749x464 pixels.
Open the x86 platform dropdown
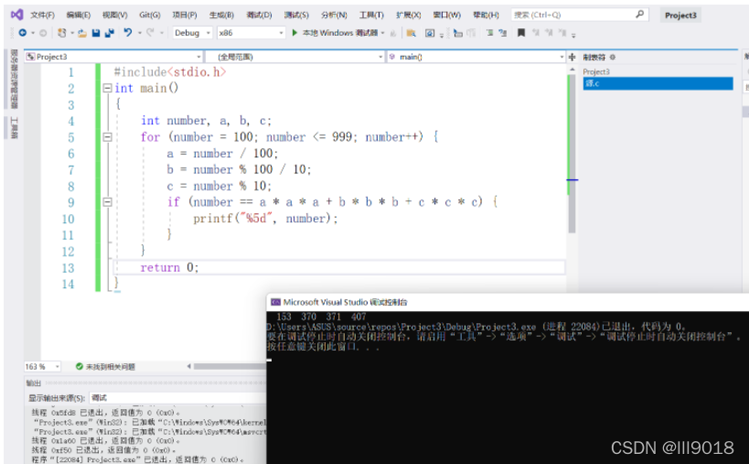[x=251, y=33]
